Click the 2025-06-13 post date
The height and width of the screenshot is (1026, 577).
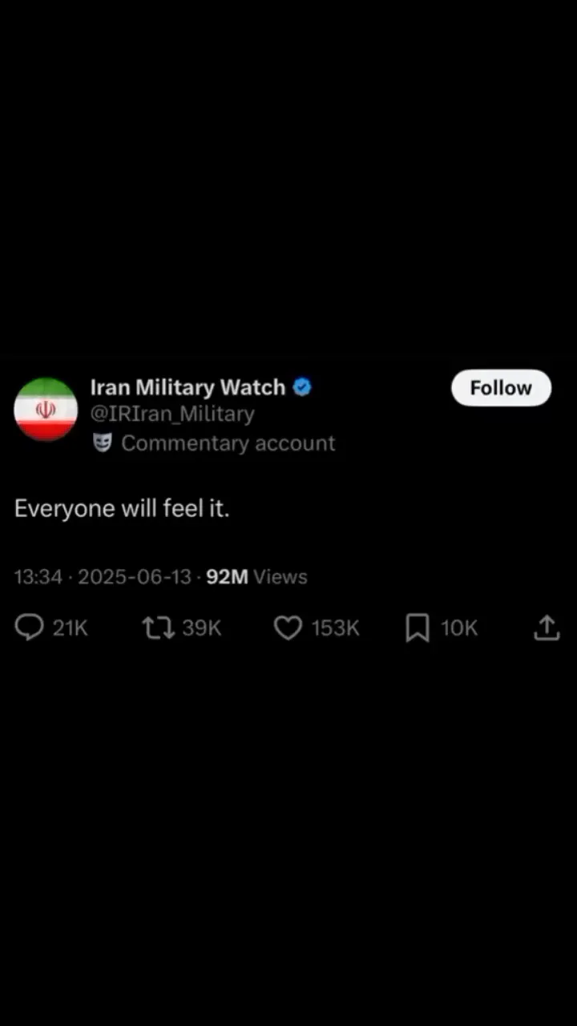[135, 577]
